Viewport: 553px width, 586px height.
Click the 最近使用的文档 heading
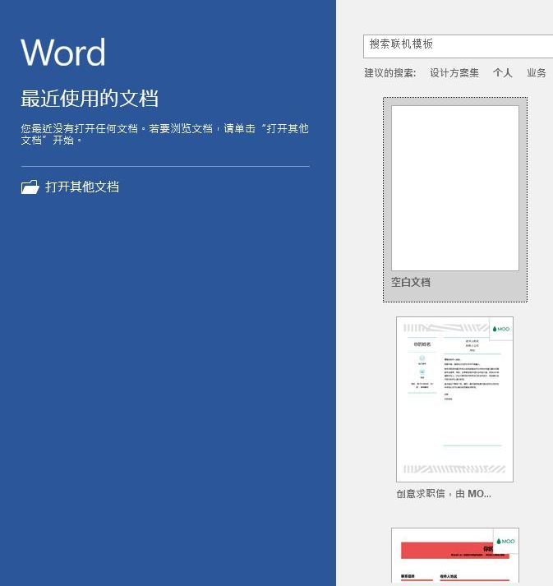pos(90,99)
